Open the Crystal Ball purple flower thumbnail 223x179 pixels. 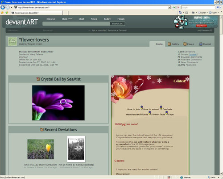click(x=58, y=103)
